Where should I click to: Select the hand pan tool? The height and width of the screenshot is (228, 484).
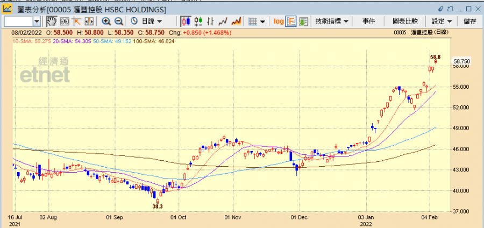point(52,22)
